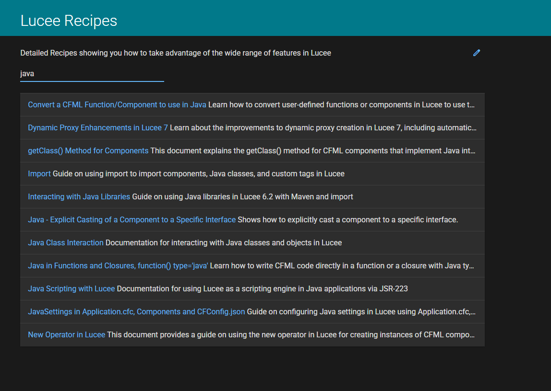Open Java in Functions and Closures link
The image size is (551, 391).
tap(118, 265)
